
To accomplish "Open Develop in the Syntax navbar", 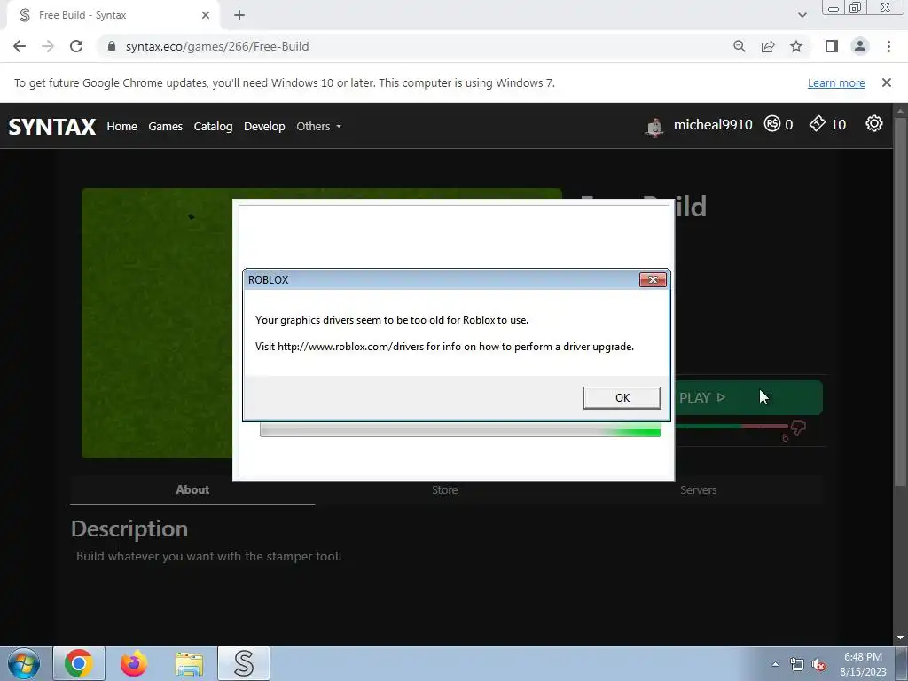I will click(264, 126).
